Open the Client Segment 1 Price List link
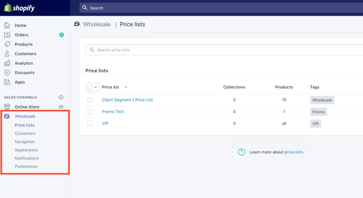 coord(127,100)
